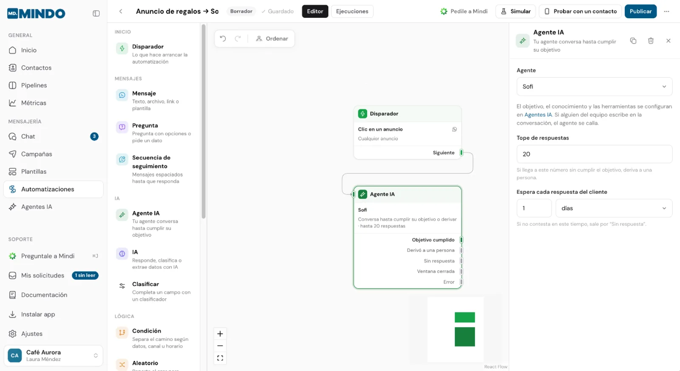680x371 pixels.
Task: Switch to the Editor tab
Action: pyautogui.click(x=315, y=11)
